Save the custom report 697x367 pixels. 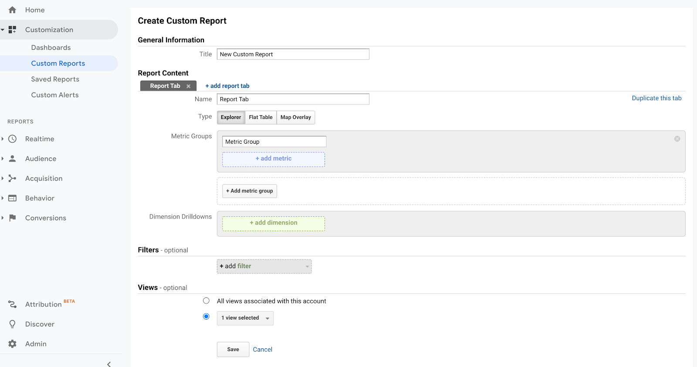233,350
